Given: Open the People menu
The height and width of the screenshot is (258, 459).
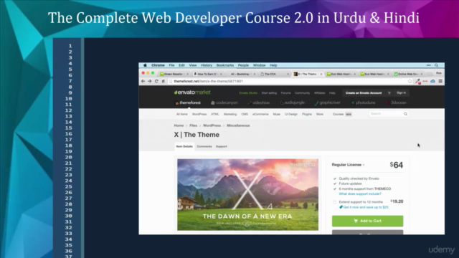Looking at the screenshot, I should [x=243, y=65].
